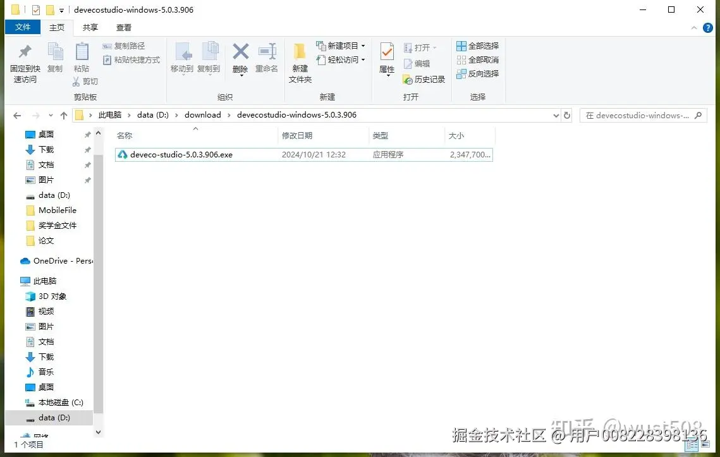Select pinned Desktop (桌面) in Quick access
Image resolution: width=720 pixels, height=457 pixels.
tap(46, 134)
